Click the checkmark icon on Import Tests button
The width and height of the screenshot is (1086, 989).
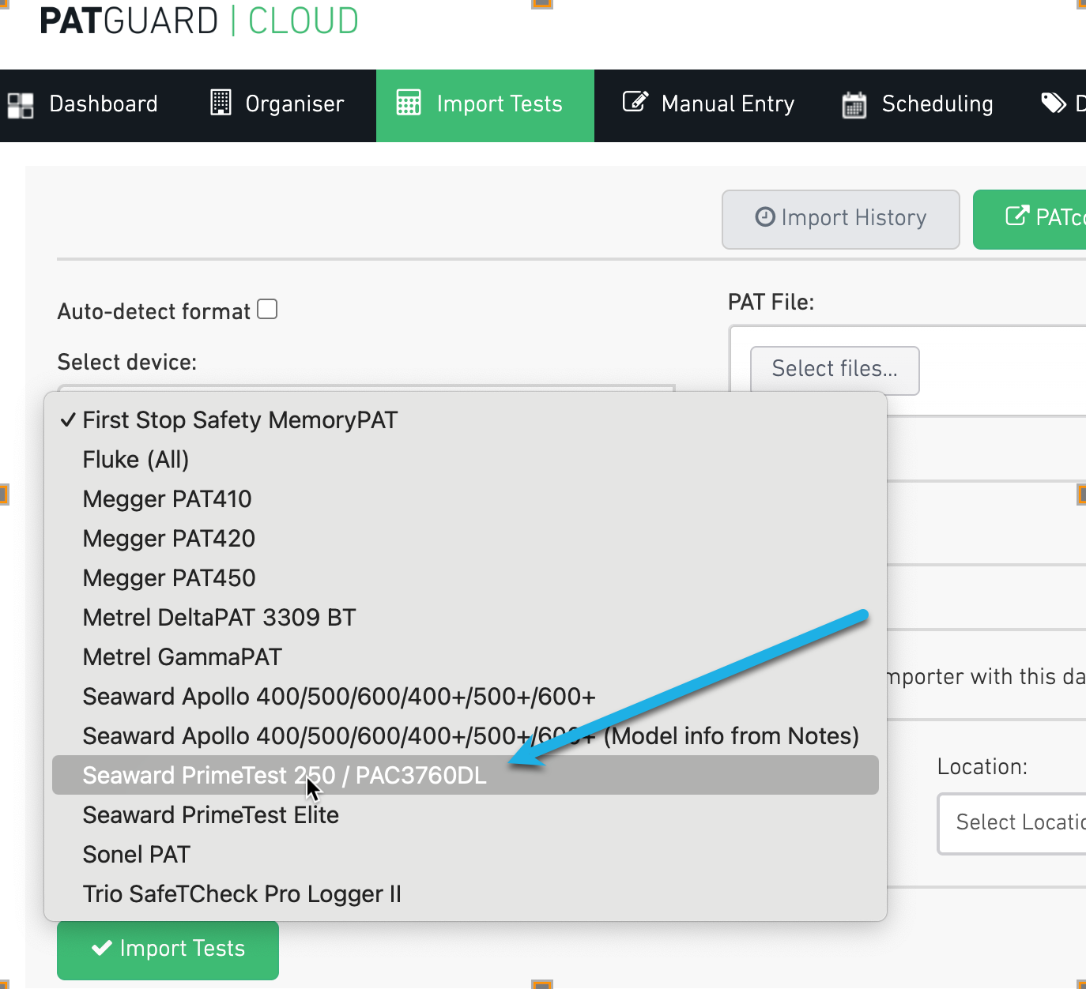[x=102, y=948]
